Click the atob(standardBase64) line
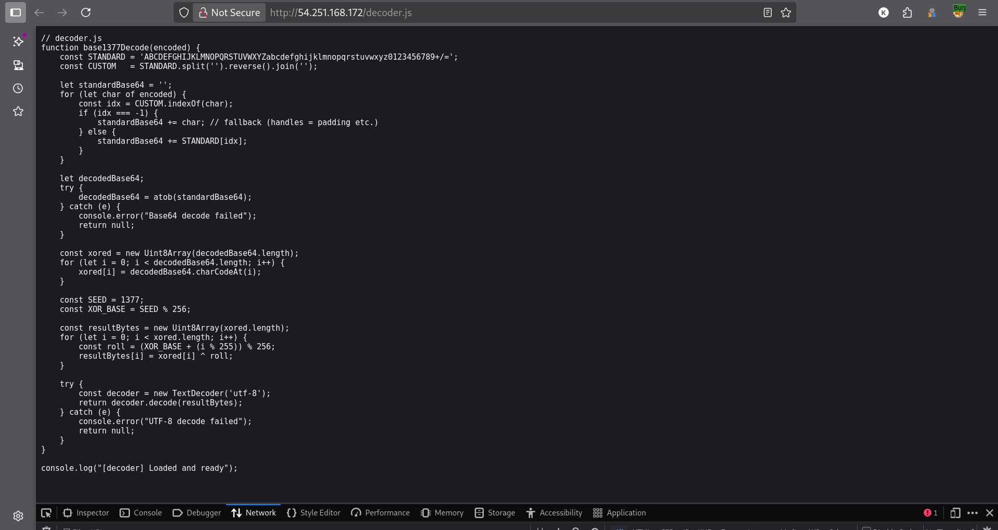This screenshot has width=998, height=530. click(x=165, y=197)
